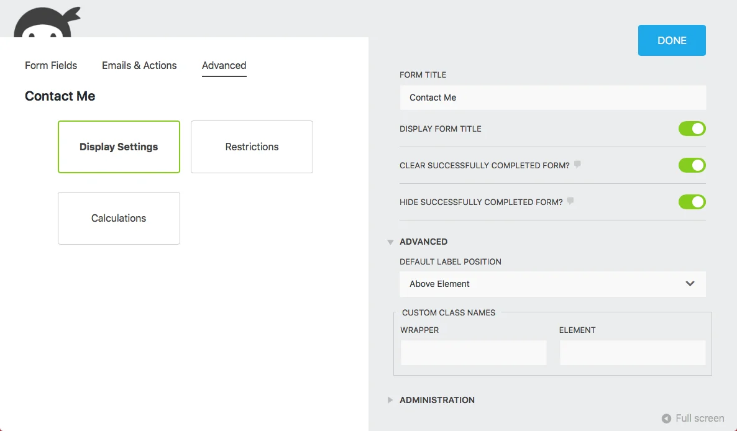
Task: Expand the Administration section
Action: (390, 400)
